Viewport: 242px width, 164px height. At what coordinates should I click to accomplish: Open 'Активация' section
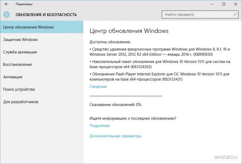pyautogui.click(x=42, y=77)
